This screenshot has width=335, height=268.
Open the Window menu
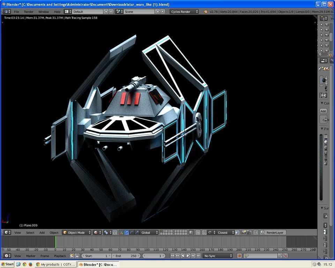click(x=44, y=12)
